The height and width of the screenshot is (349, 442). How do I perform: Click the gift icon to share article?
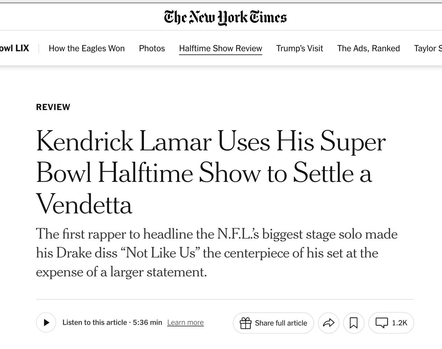pos(245,323)
